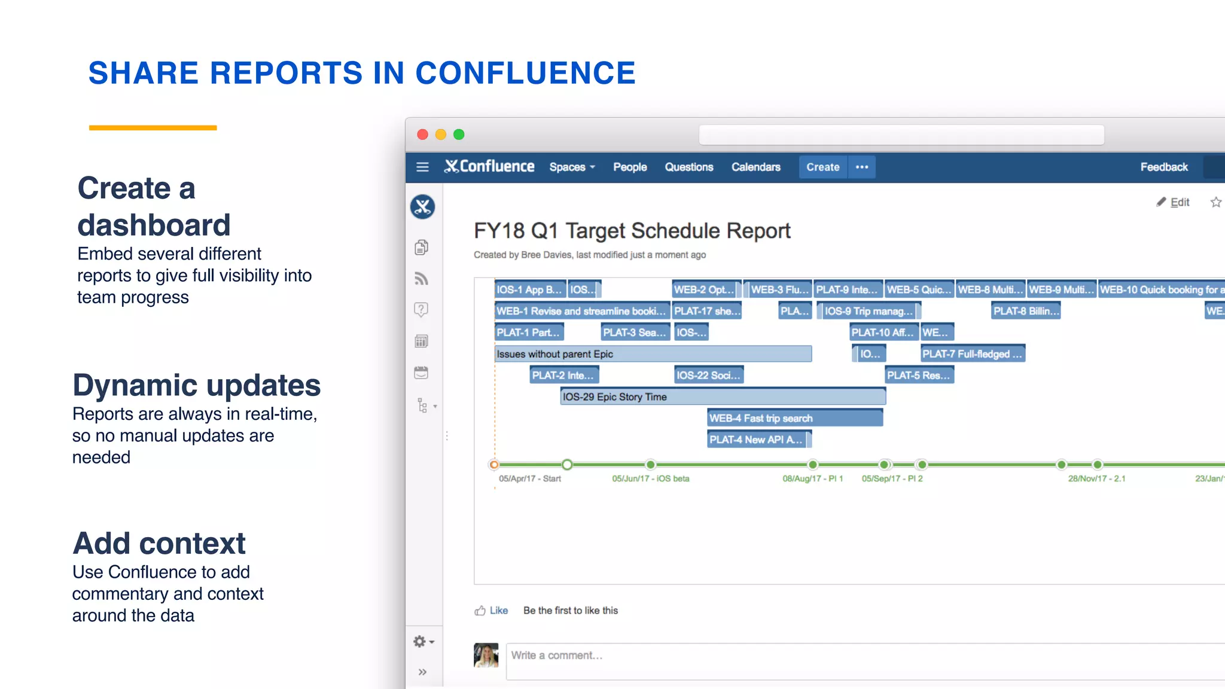Like this page
1225x689 pixels.
coord(492,610)
